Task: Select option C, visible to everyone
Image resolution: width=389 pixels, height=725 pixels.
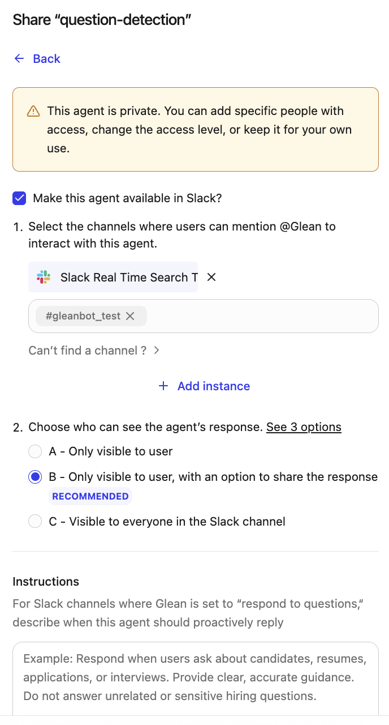Action: [35, 521]
